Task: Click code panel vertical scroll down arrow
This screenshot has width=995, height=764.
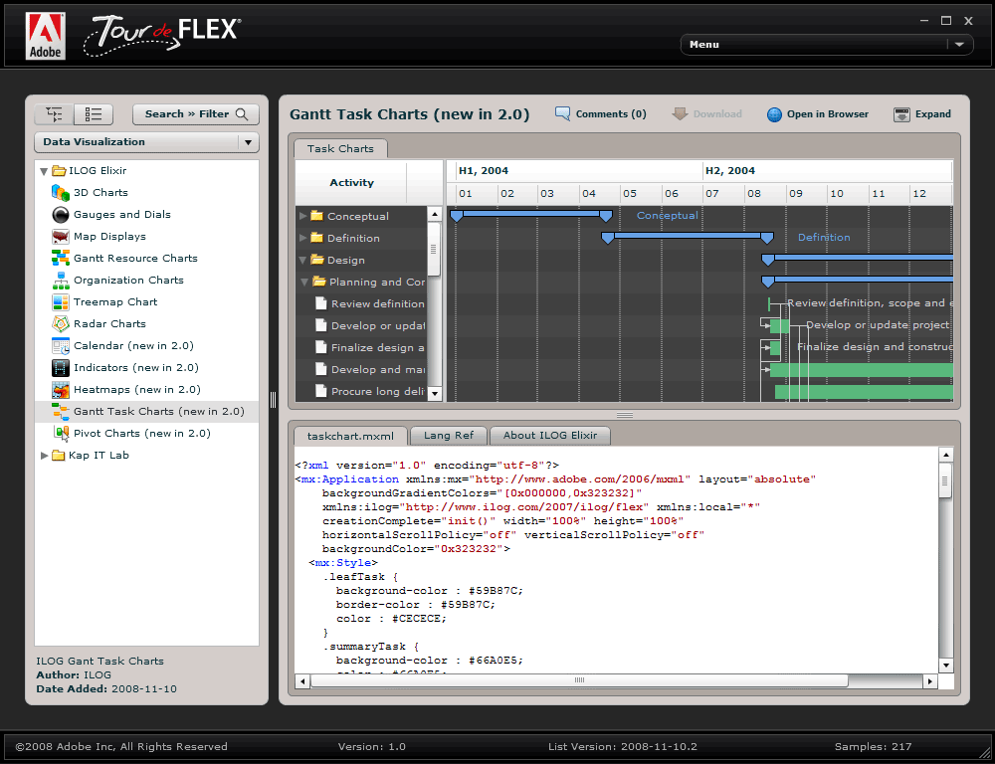Action: click(946, 665)
